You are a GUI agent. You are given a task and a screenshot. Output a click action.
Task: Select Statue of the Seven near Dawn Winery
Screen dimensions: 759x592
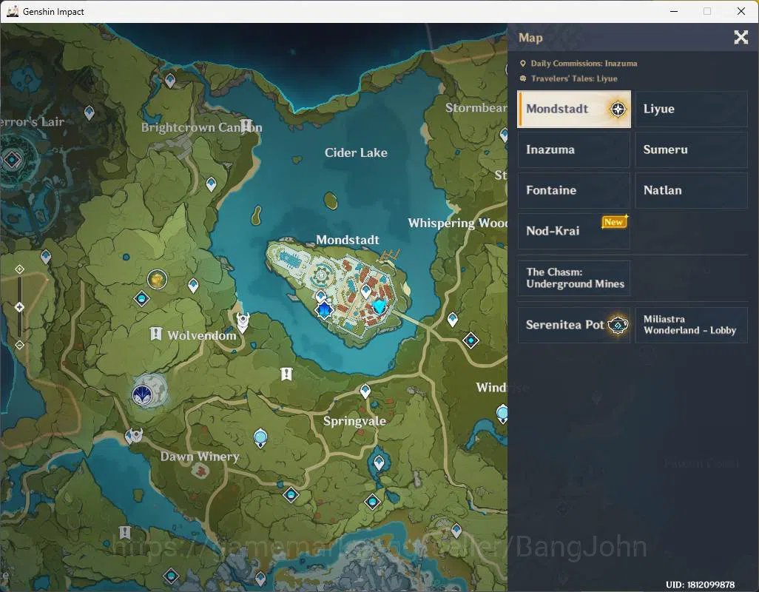pyautogui.click(x=134, y=436)
